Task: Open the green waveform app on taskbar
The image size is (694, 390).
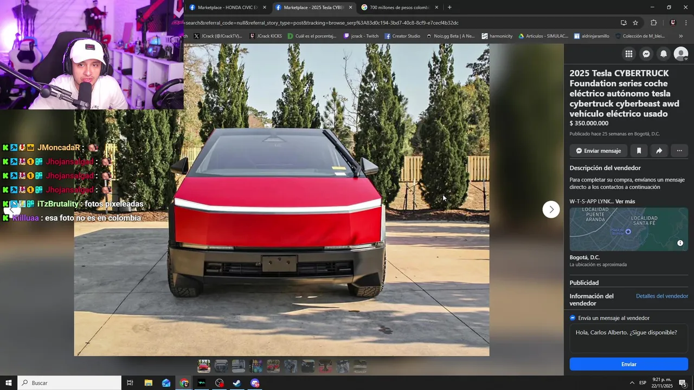Action: click(202, 383)
